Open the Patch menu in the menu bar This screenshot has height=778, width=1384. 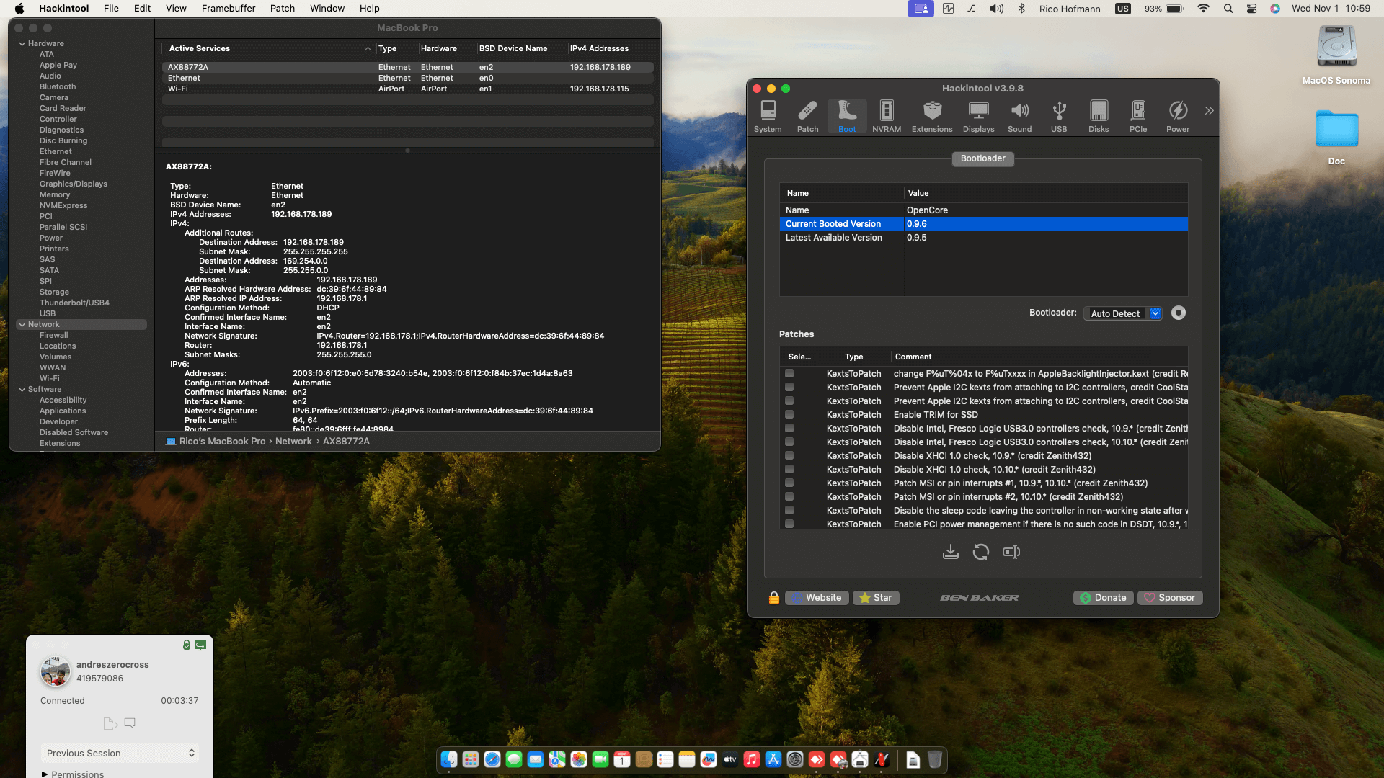pyautogui.click(x=283, y=9)
